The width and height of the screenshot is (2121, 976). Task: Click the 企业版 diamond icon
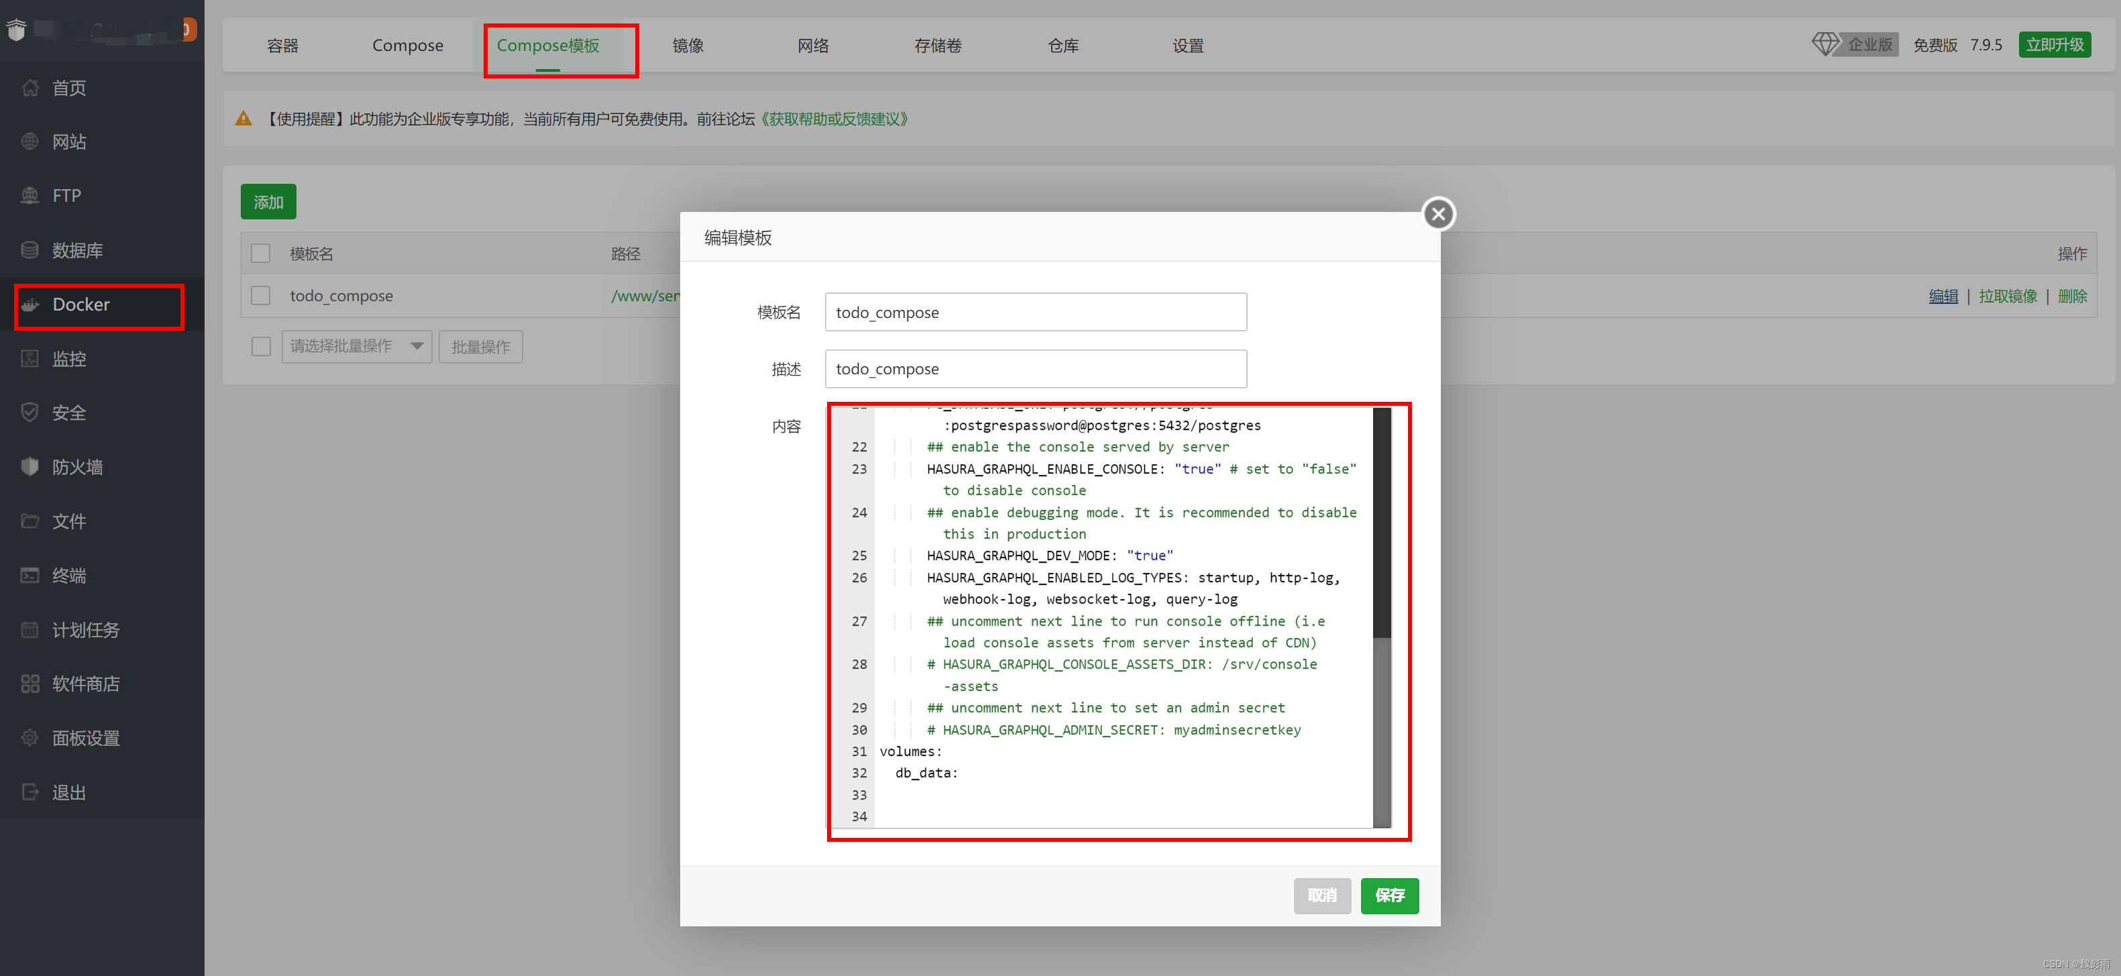click(x=1825, y=44)
